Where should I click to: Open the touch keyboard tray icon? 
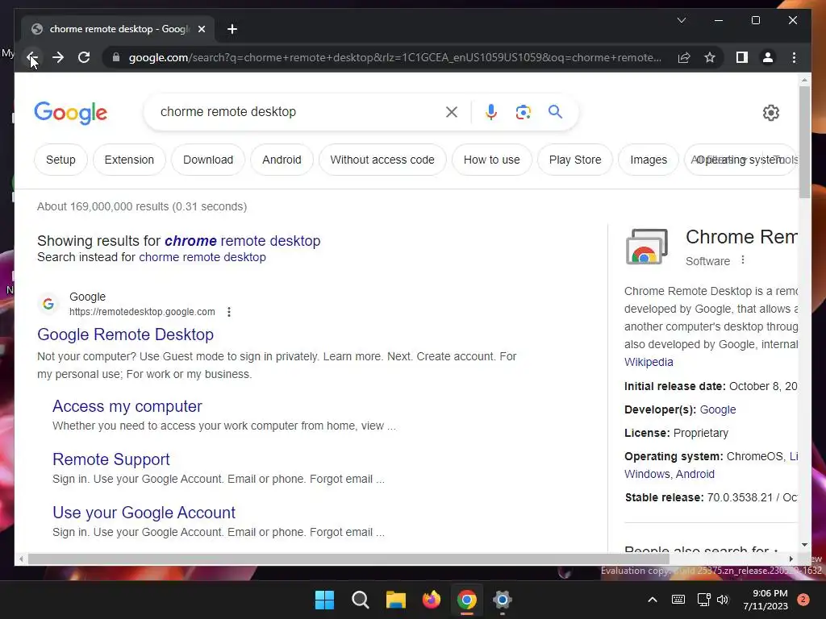pyautogui.click(x=678, y=600)
